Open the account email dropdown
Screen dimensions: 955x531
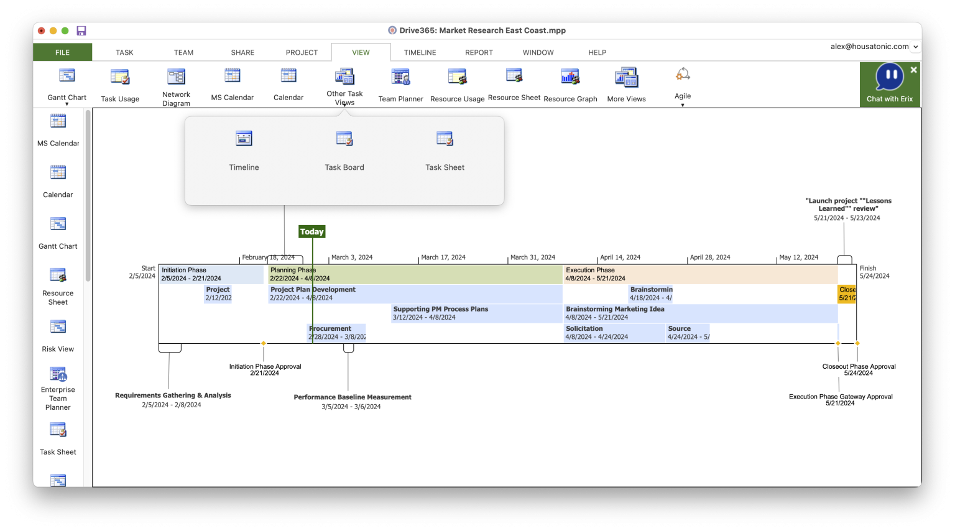[x=915, y=47]
